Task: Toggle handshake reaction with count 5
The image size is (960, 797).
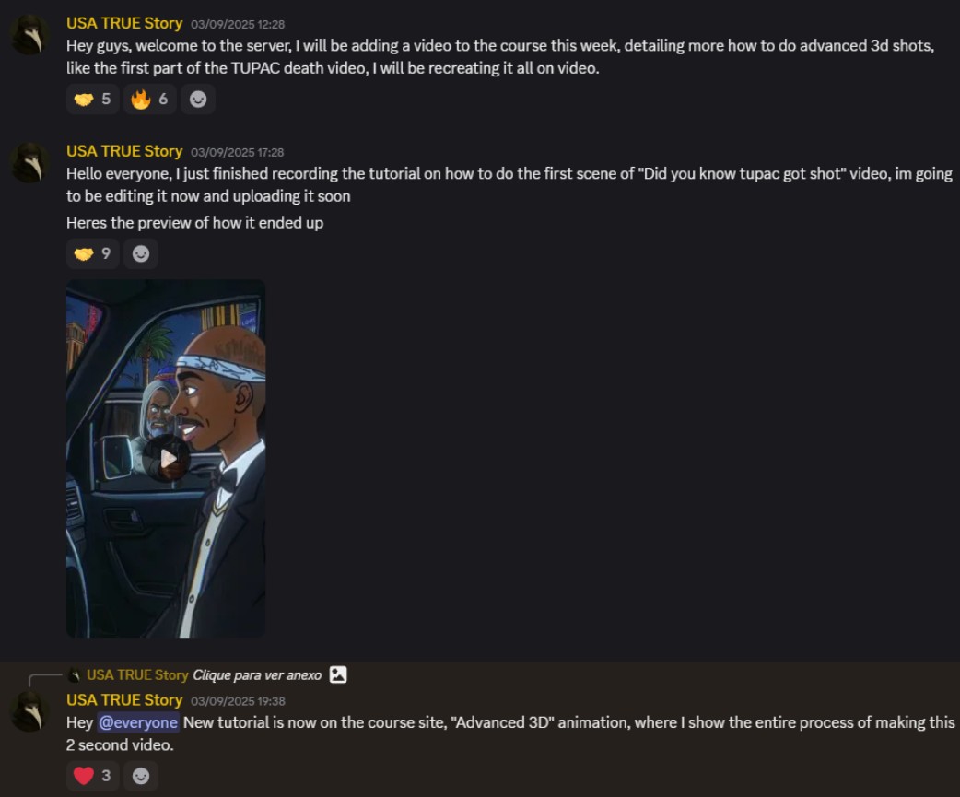Action: 92,100
